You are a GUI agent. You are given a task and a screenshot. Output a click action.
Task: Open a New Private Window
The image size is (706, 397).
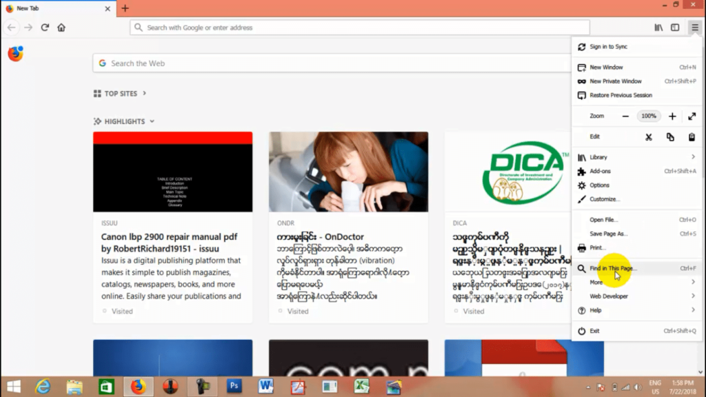pos(636,81)
